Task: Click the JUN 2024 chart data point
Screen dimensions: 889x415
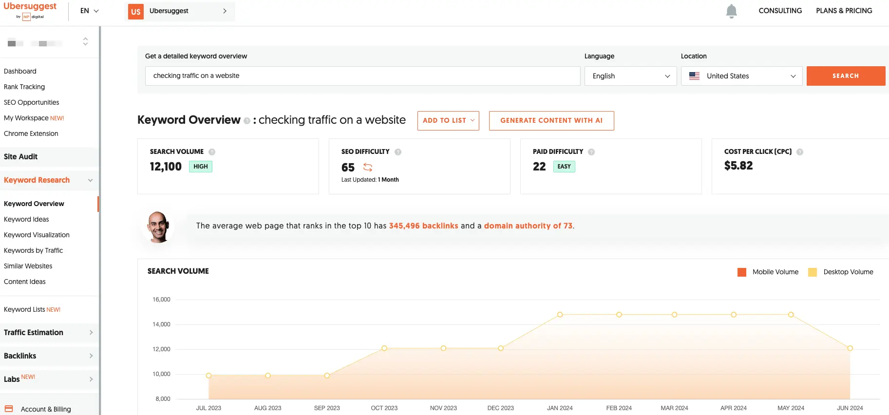Action: pyautogui.click(x=850, y=348)
